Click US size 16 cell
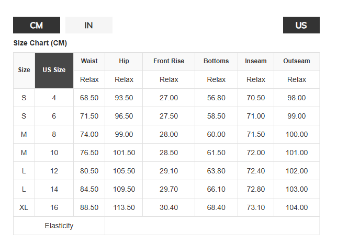 (x=54, y=207)
